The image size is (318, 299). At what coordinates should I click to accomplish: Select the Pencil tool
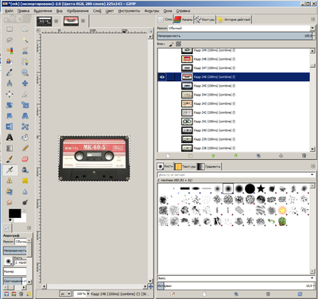(x=25, y=148)
